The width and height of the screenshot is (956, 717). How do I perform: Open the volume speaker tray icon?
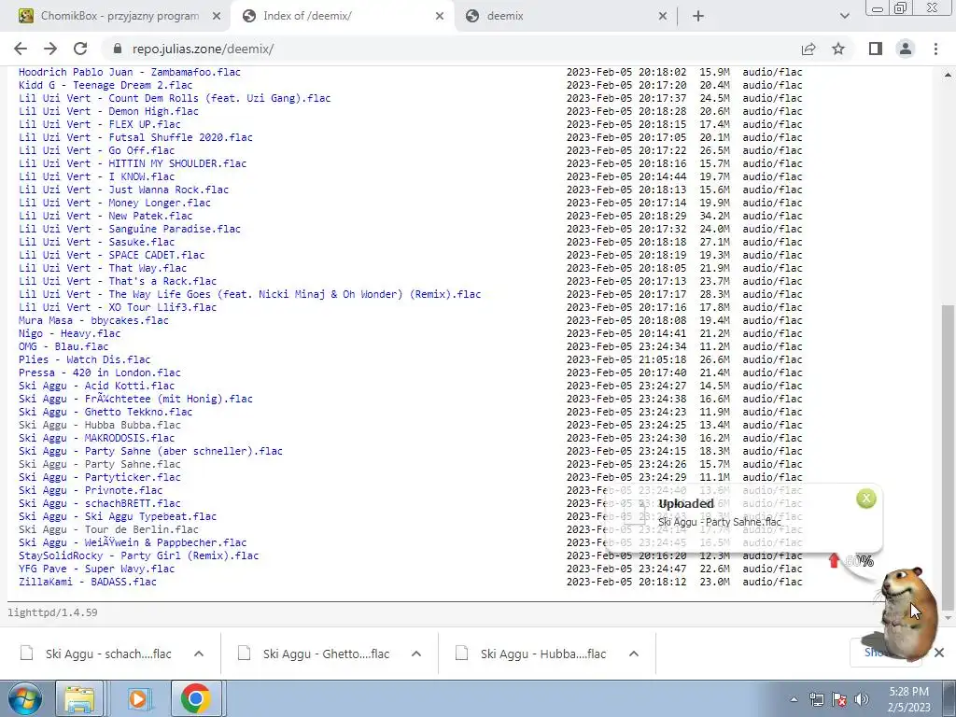click(x=862, y=699)
